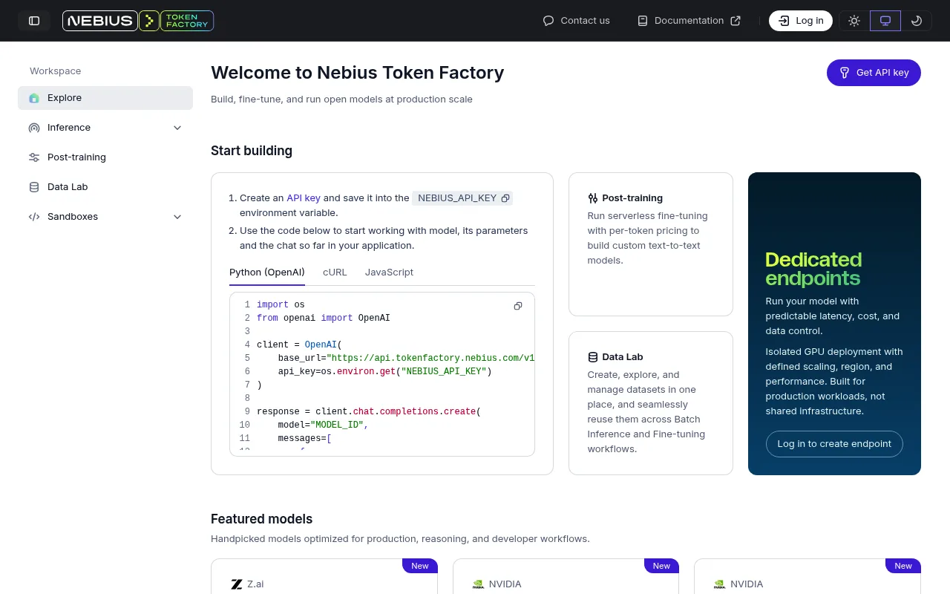Expand the Sandboxes submenu chevron
Screen dimensions: 950x594
177,217
